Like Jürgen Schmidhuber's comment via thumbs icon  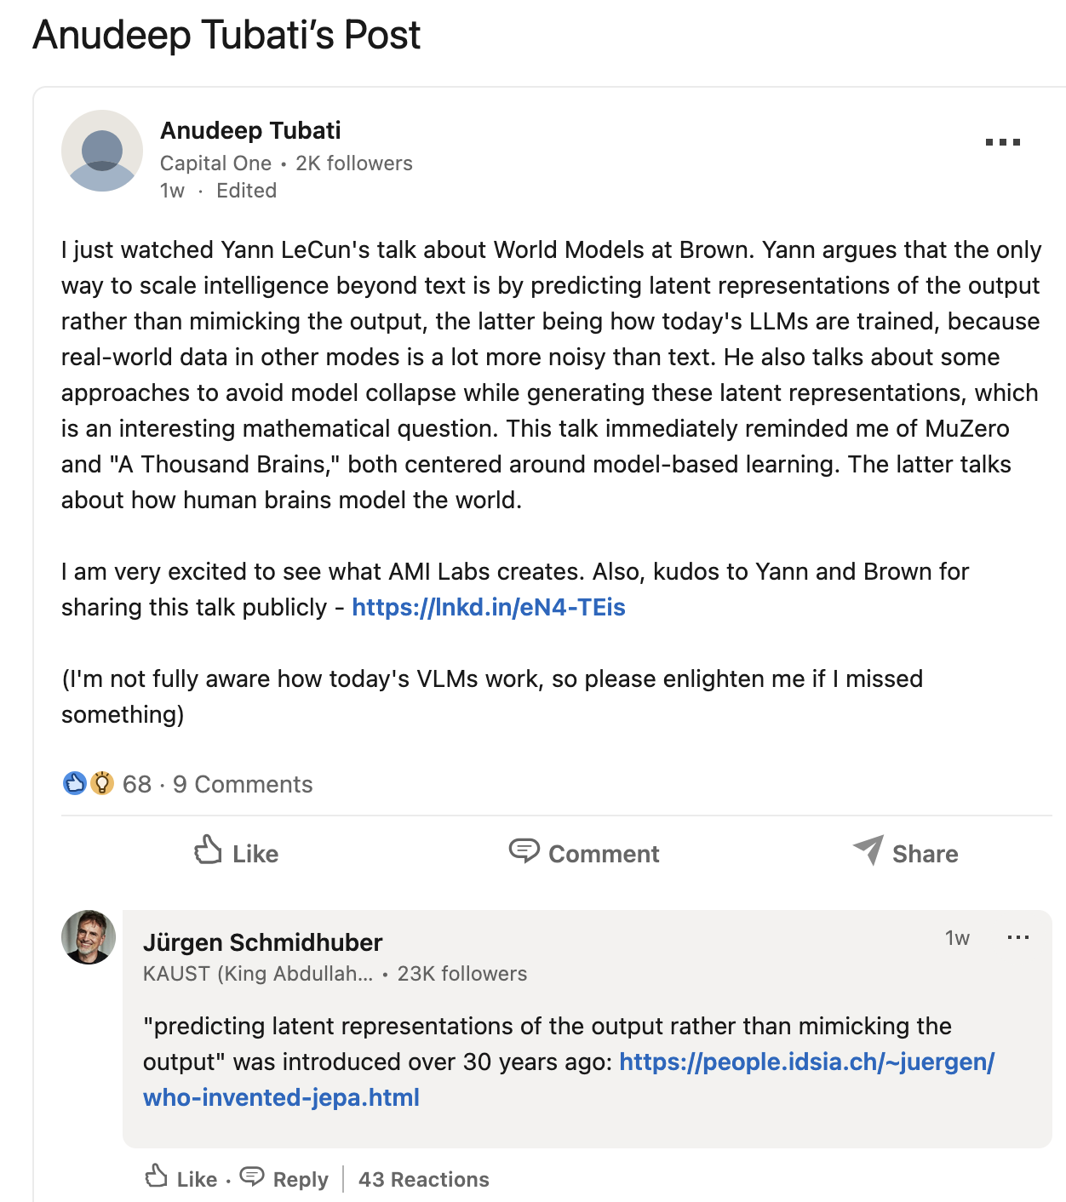point(157,1176)
